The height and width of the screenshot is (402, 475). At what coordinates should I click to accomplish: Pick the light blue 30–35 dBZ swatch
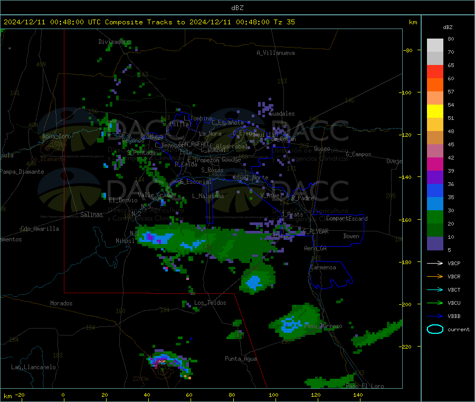(435, 204)
